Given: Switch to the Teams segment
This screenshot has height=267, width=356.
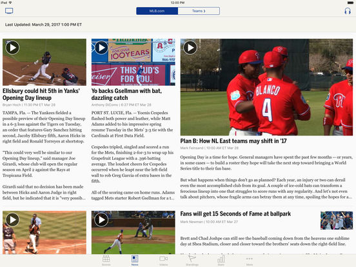Looking at the screenshot, I should point(199,11).
